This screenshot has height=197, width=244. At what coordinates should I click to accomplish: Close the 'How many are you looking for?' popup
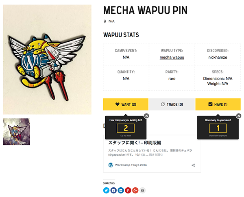146,116
